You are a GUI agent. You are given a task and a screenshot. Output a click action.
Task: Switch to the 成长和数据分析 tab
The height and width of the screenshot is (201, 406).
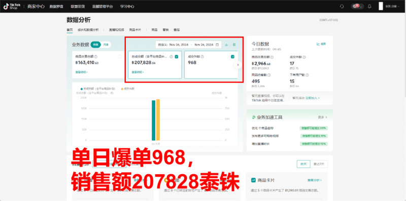88,30
